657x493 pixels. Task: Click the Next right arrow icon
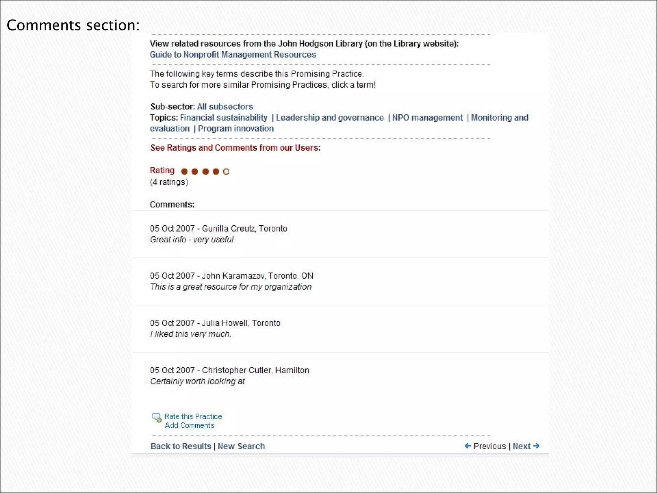pyautogui.click(x=536, y=446)
